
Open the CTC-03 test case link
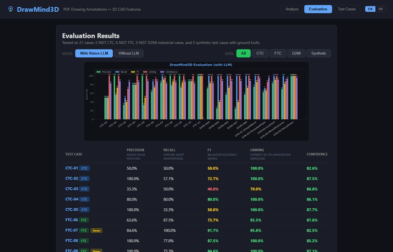tap(72, 189)
